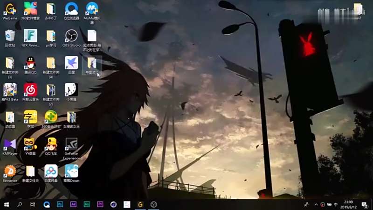Switch to OBS Studio on the taskbar

[x=154, y=204]
